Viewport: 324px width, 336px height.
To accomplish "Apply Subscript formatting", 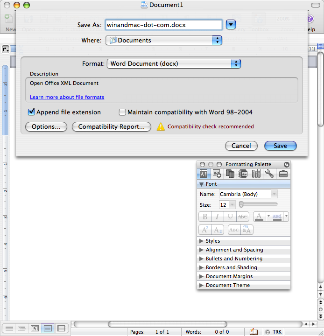I will (218, 230).
